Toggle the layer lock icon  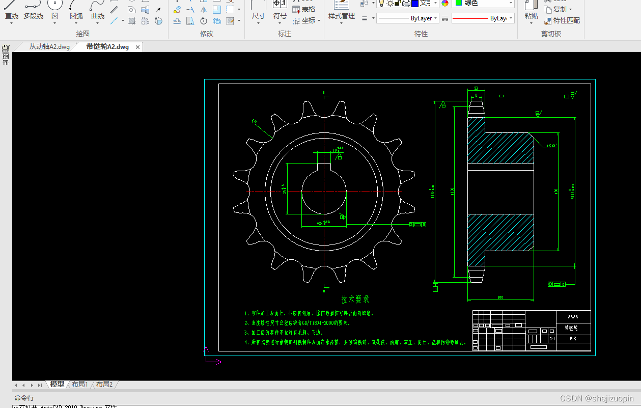(398, 3)
